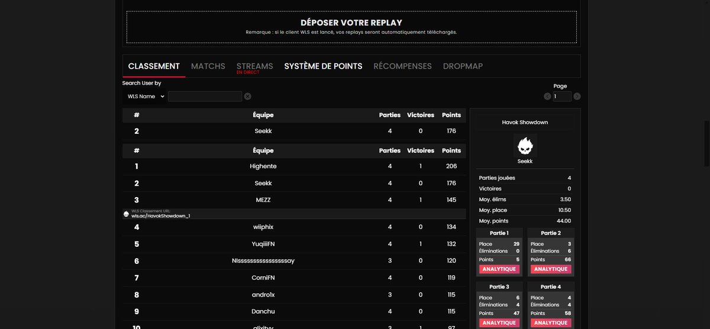The image size is (710, 329).
Task: Click the page number input box
Action: pos(562,96)
